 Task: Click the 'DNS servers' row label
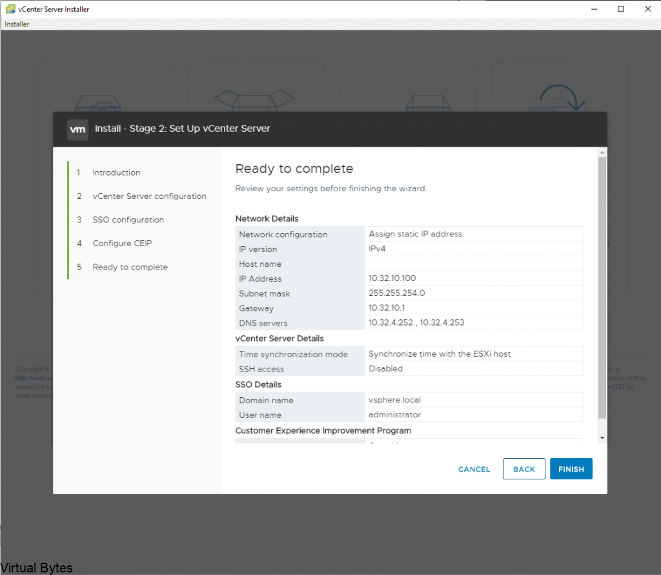(263, 323)
